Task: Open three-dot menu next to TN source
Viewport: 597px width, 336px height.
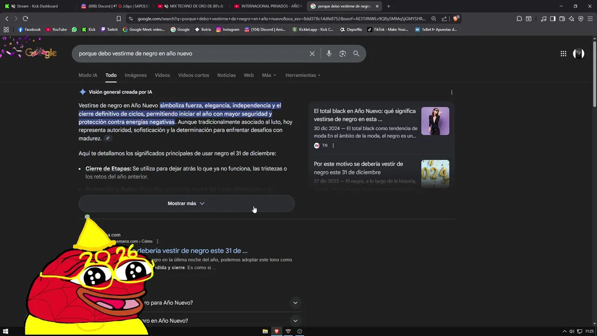Action: click(333, 146)
